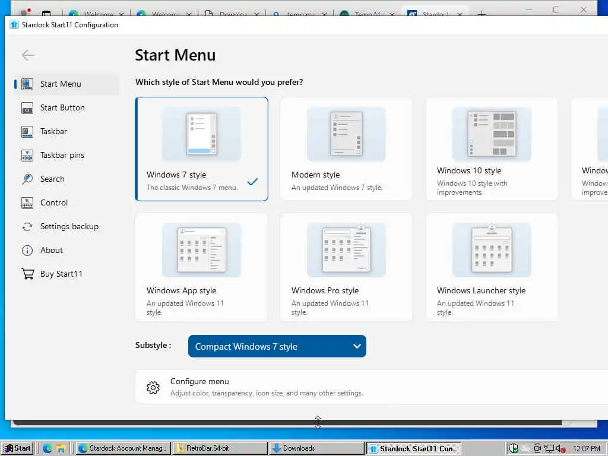
Task: Open the Settings backup section
Action: pyautogui.click(x=66, y=226)
